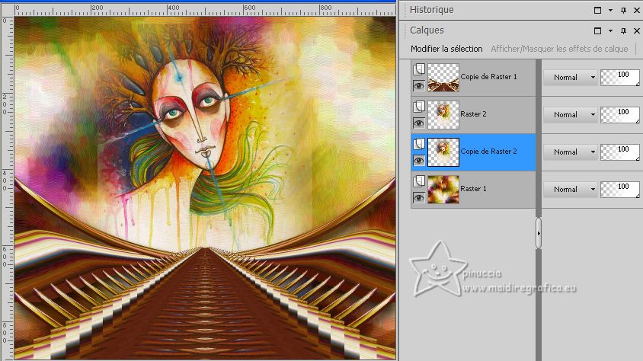Click layer type icon of Copie de Raster 2
643x361 pixels.
(x=419, y=144)
